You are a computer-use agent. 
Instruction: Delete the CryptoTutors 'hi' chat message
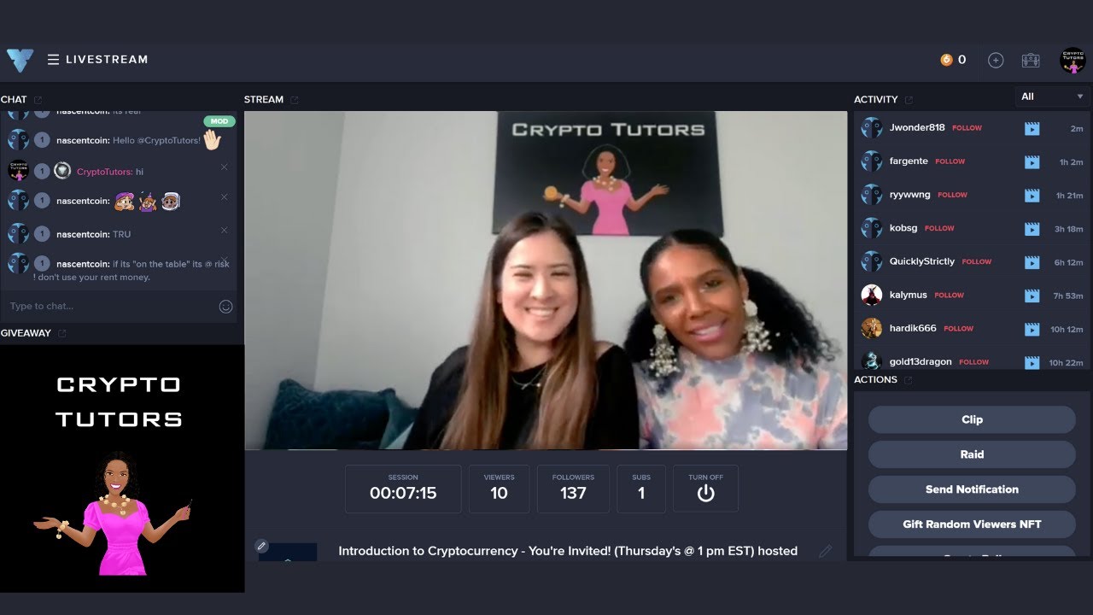click(225, 167)
